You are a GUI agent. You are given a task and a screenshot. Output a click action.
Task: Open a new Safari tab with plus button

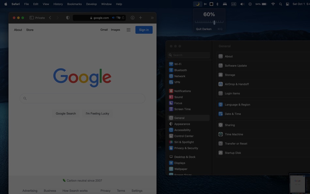click(x=140, y=18)
